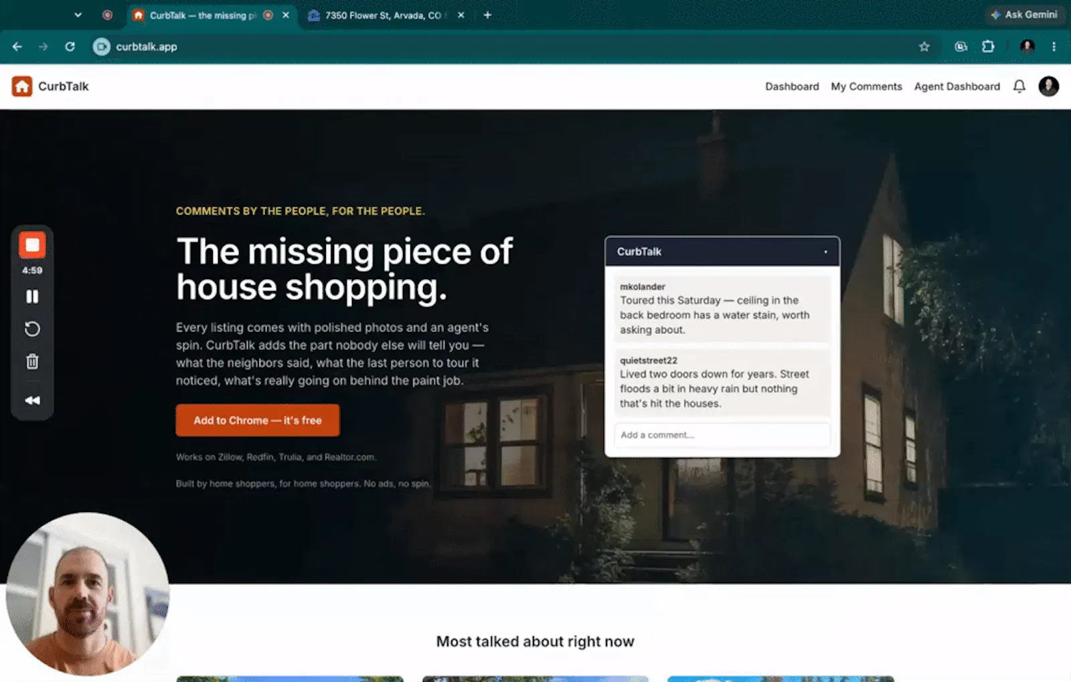
Task: Click the Add a comment field
Action: pyautogui.click(x=722, y=435)
